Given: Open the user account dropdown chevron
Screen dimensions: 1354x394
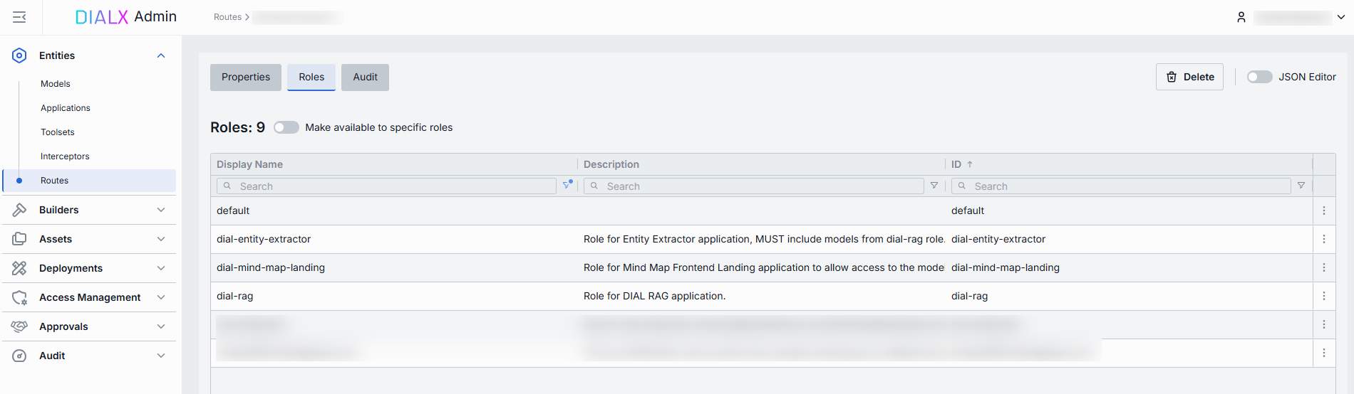Looking at the screenshot, I should pos(1340,17).
